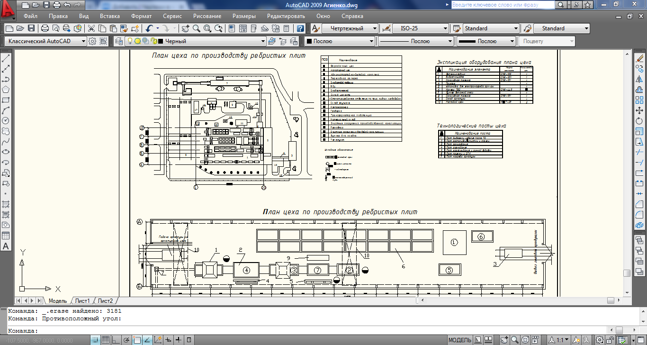Click the Paste icon in standard toolbar
Screen dimensions: 647x345
pos(113,28)
